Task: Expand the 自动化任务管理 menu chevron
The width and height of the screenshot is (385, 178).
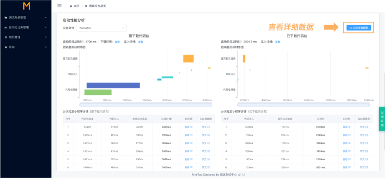Action: 46,27
